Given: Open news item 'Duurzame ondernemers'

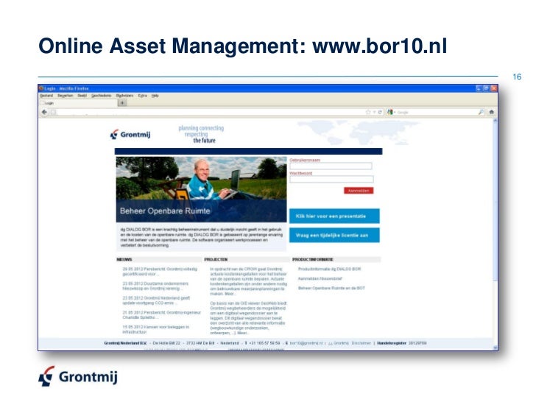Looking at the screenshot, I should click(x=155, y=286).
